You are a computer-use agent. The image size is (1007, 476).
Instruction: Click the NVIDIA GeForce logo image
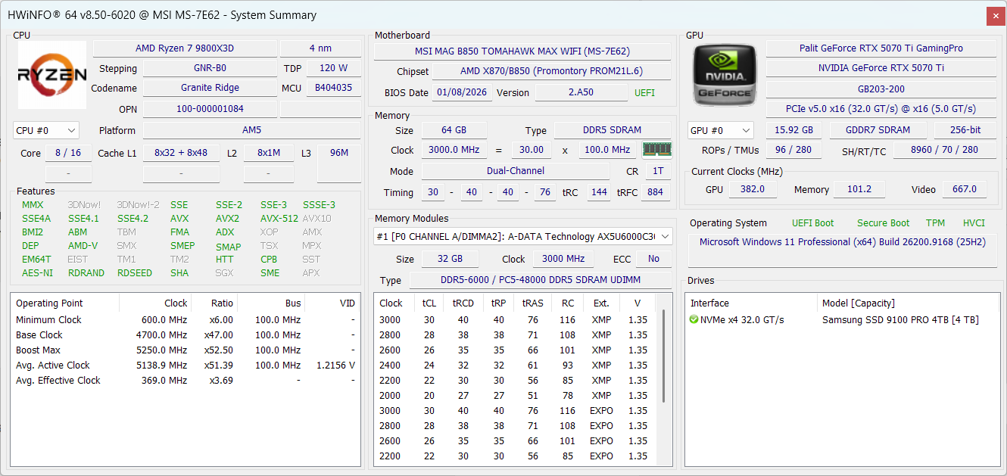click(724, 75)
